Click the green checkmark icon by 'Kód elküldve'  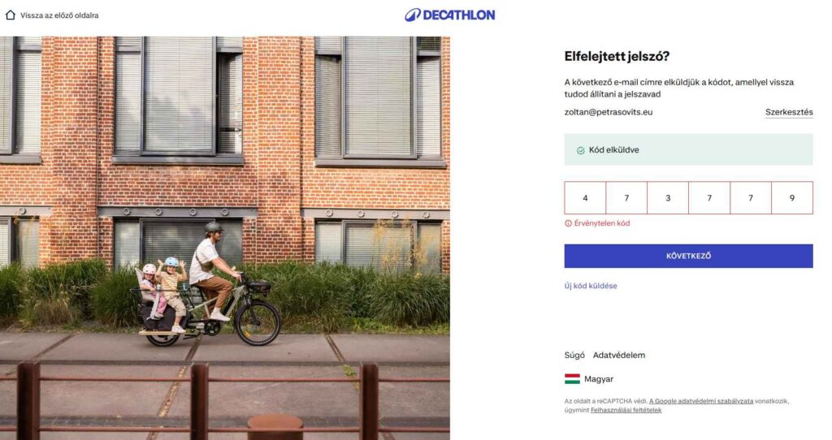coord(580,150)
